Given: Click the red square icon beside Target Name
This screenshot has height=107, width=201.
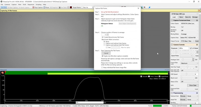Looking at the screenshot, I should 71,8.
